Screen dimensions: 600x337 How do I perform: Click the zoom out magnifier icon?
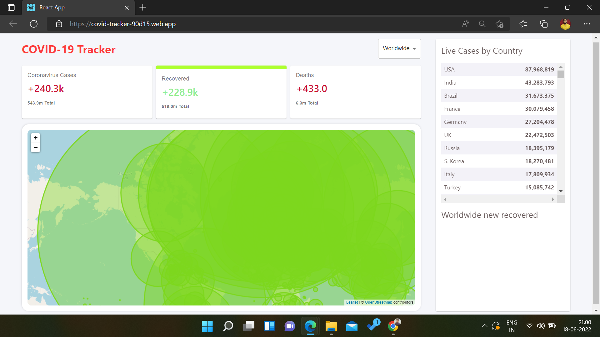coord(482,24)
